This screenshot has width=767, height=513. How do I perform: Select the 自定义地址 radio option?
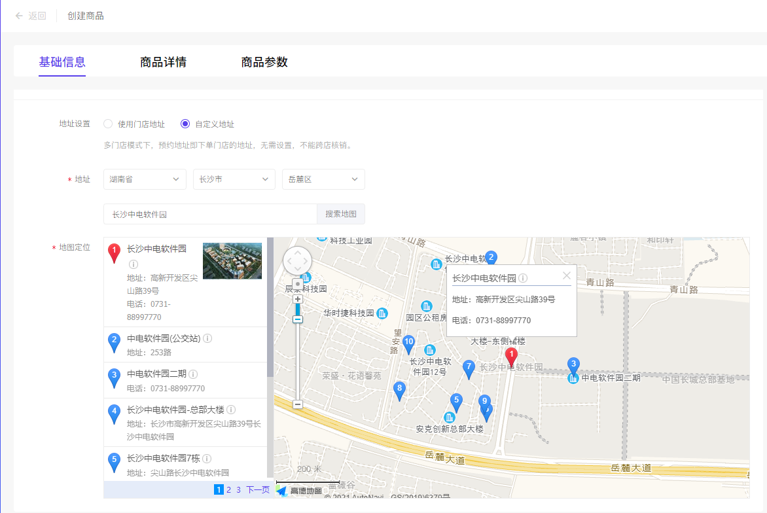[185, 124]
